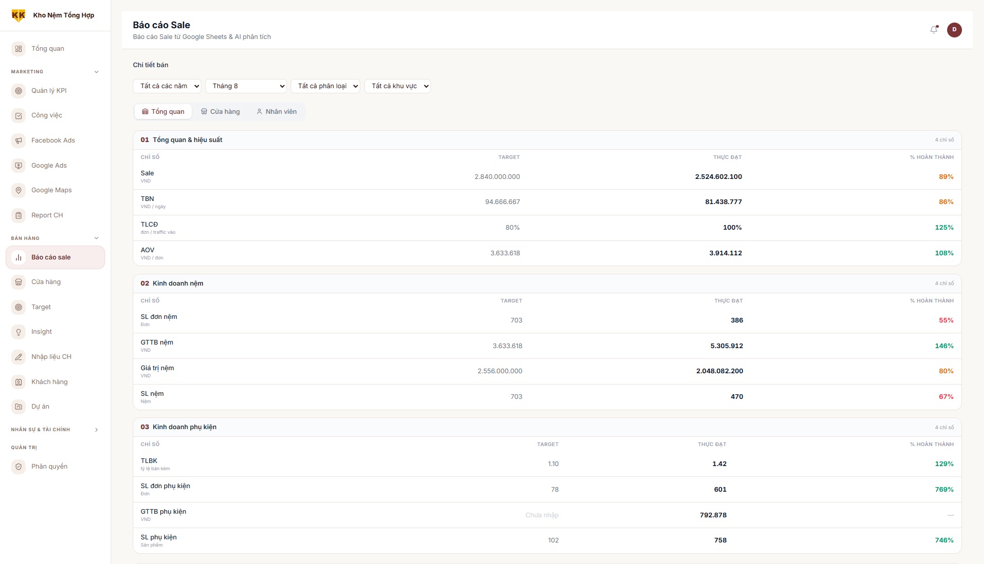This screenshot has width=984, height=564.
Task: Click the Facebook Ads megaphone icon
Action: coord(18,140)
